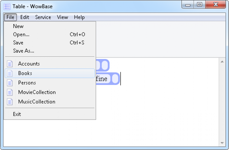The image size is (229, 150).
Task: Click the Accounts table document icon
Action: pyautogui.click(x=10, y=64)
